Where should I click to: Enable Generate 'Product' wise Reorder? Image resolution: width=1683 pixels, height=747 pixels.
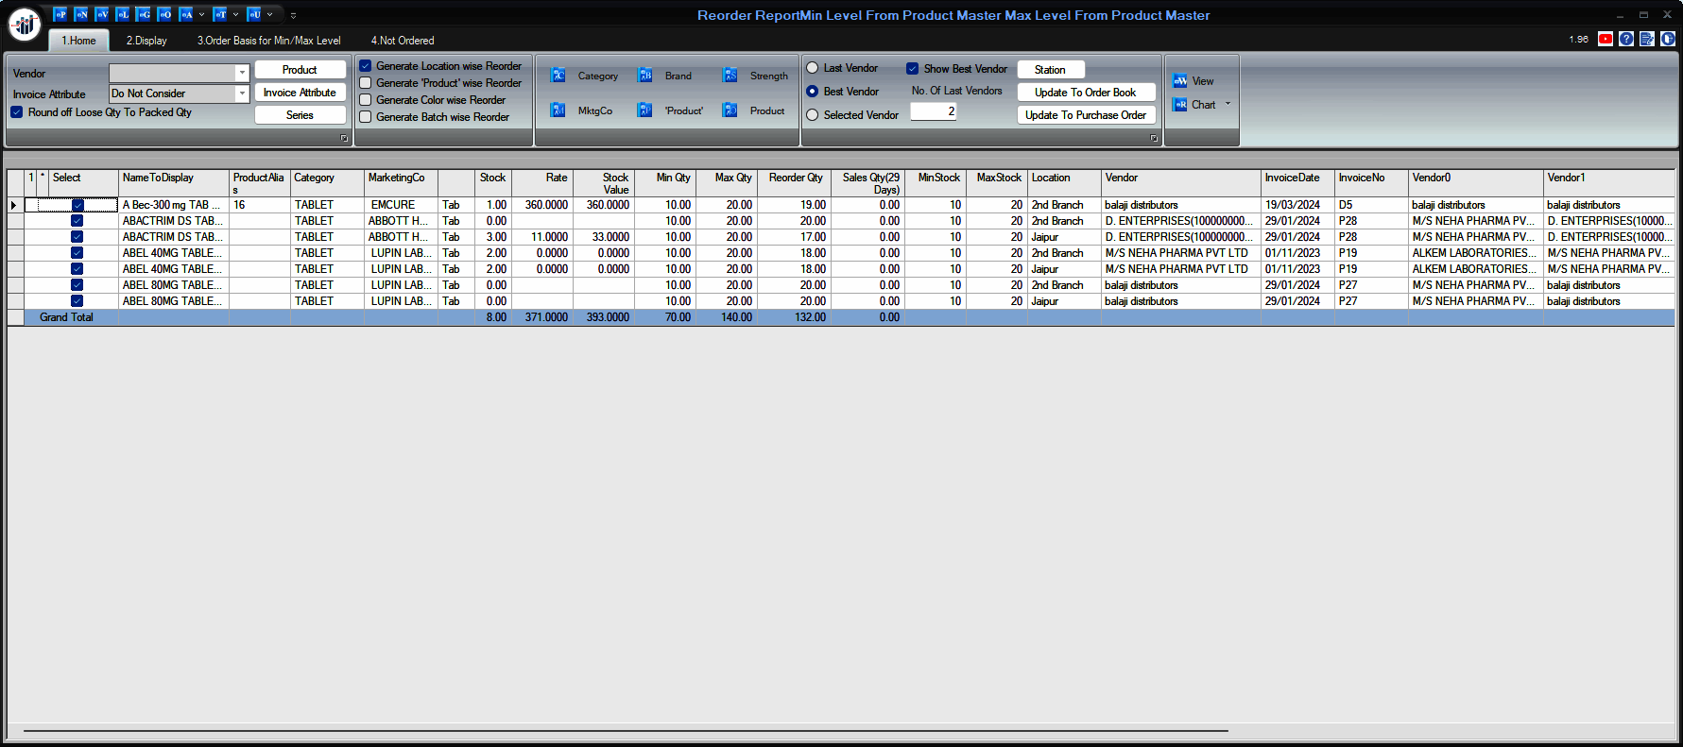(x=366, y=83)
